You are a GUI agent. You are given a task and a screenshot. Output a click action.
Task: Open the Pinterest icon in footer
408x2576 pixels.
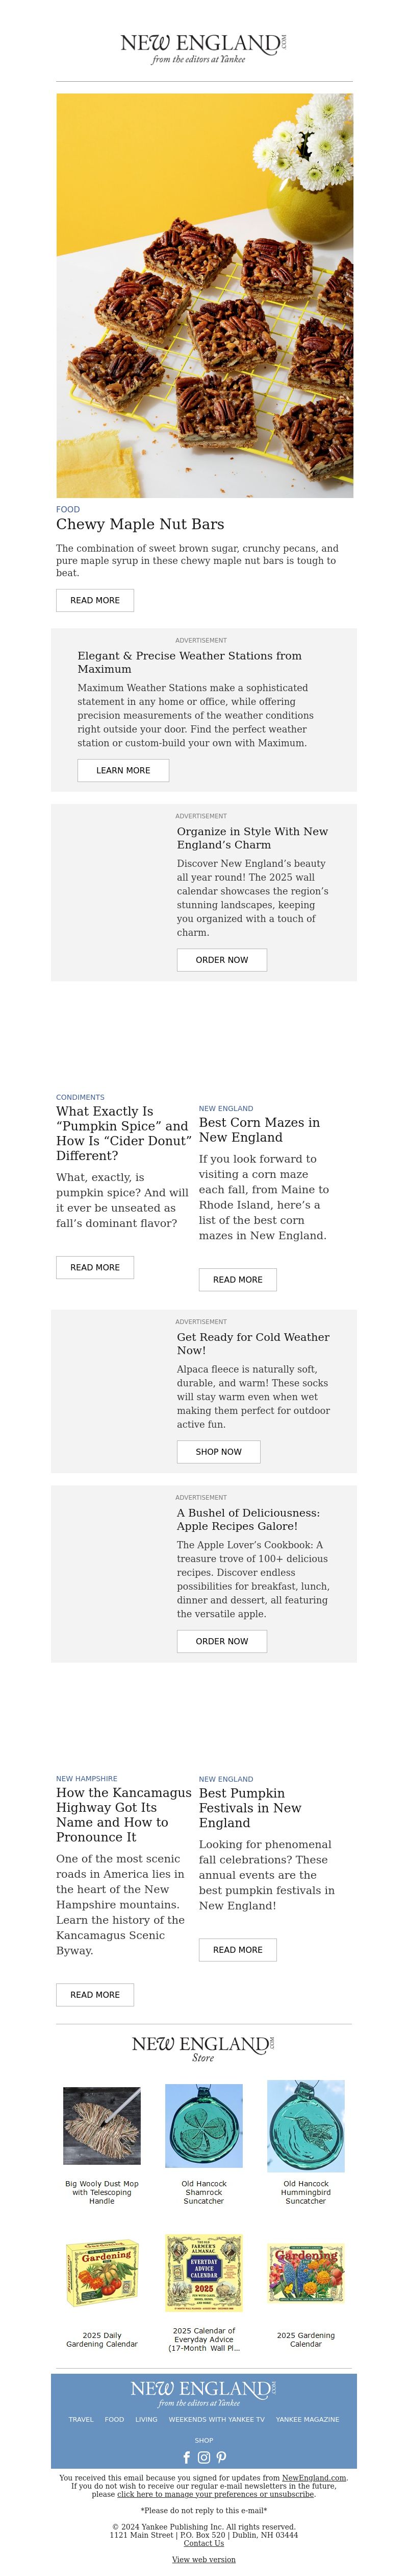[221, 2457]
